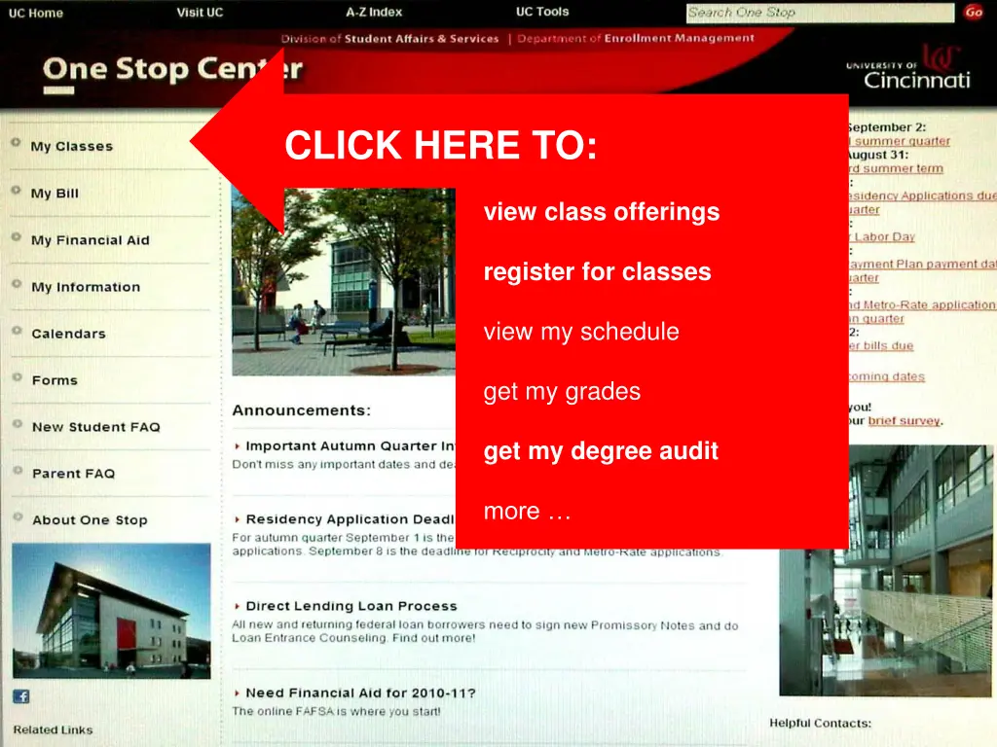Open the UC Tools menu

[x=542, y=12]
